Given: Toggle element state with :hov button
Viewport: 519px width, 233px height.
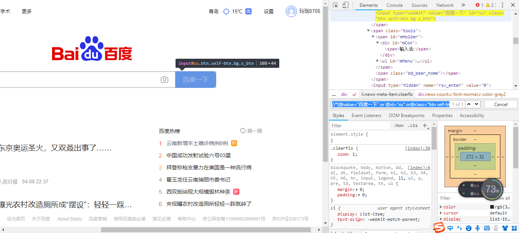Looking at the screenshot, I should (398, 125).
